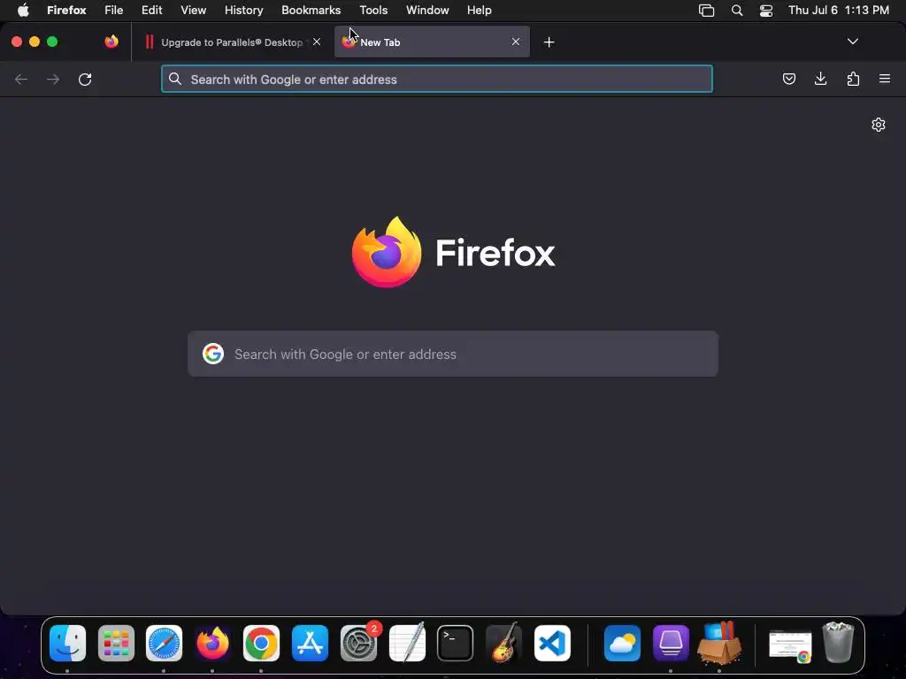Click the date and time in menu bar
This screenshot has height=679, width=906.
click(x=839, y=11)
